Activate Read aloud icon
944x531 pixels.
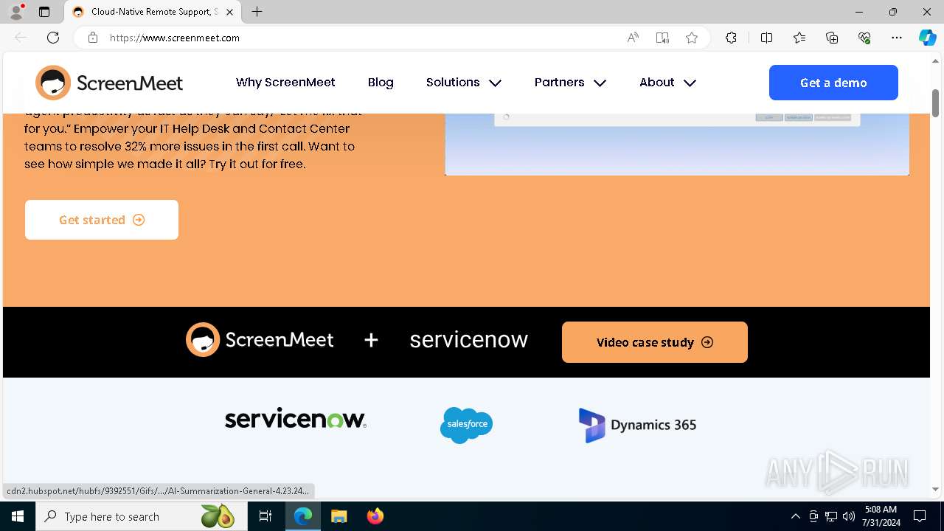click(633, 38)
